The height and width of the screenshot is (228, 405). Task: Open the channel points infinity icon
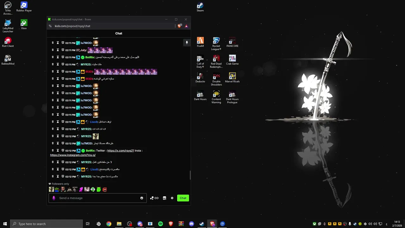coord(154,198)
